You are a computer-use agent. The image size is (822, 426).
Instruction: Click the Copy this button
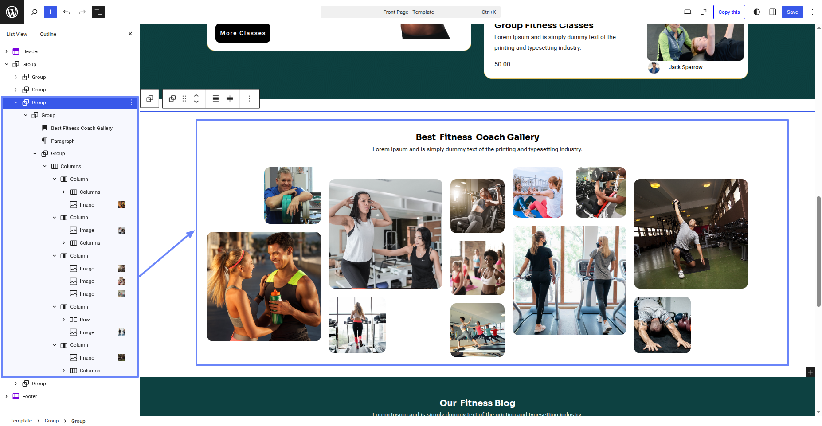coord(728,12)
